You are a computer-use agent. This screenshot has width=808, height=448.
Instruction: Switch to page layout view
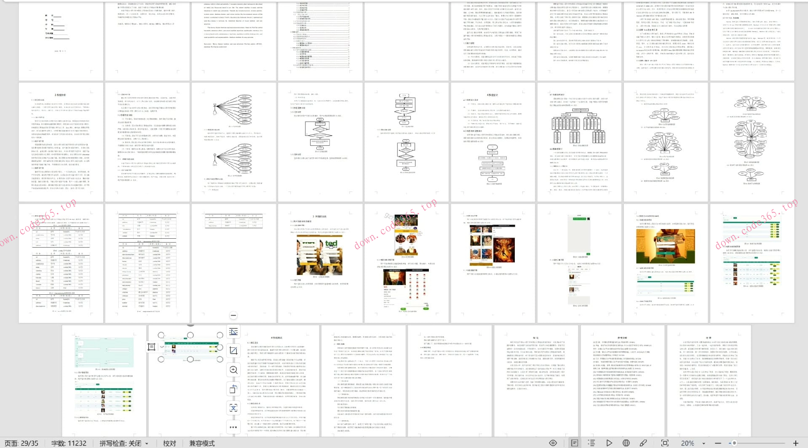[x=574, y=443]
